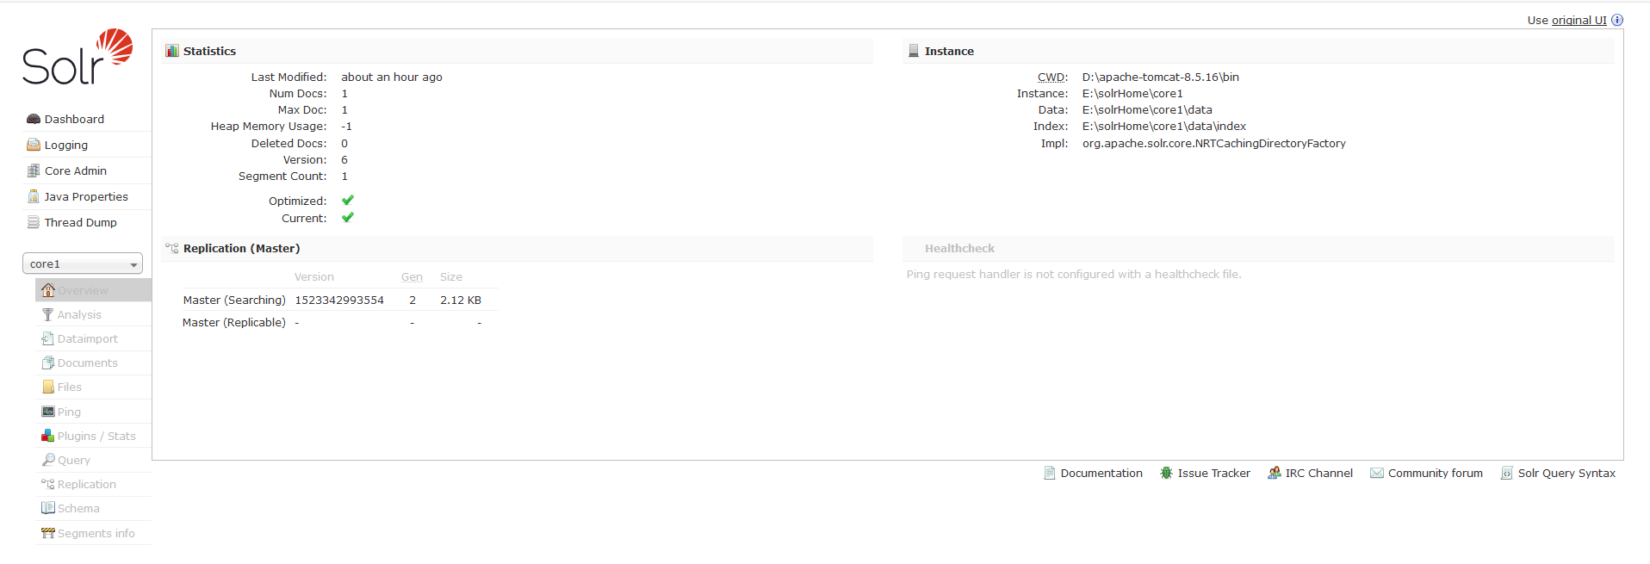1650x564 pixels.
Task: Open the Dashboard page
Action: (x=74, y=119)
